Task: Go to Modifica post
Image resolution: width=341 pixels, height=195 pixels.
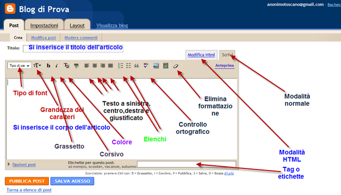Action: (x=43, y=38)
